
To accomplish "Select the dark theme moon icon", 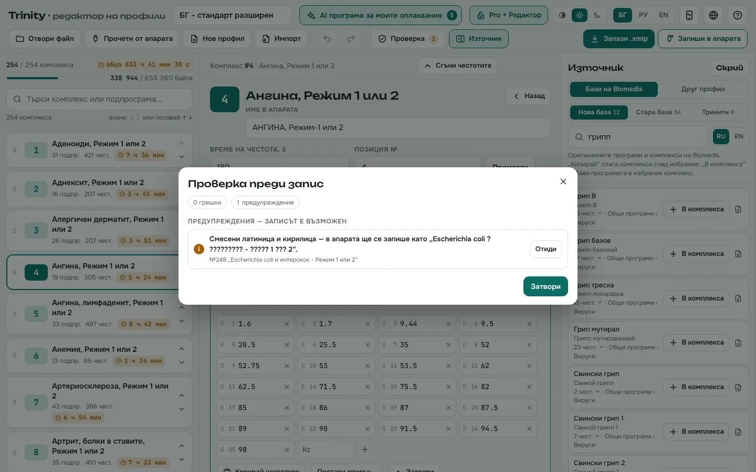I will (597, 15).
